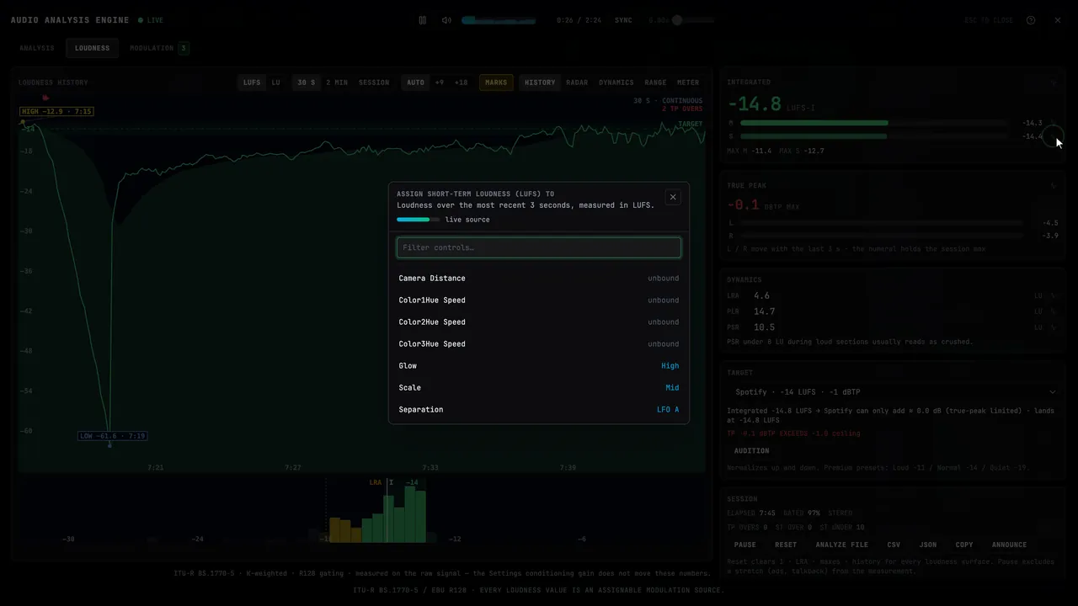Click the assign icon on the LRA row
1078x606 pixels.
[x=1053, y=296]
